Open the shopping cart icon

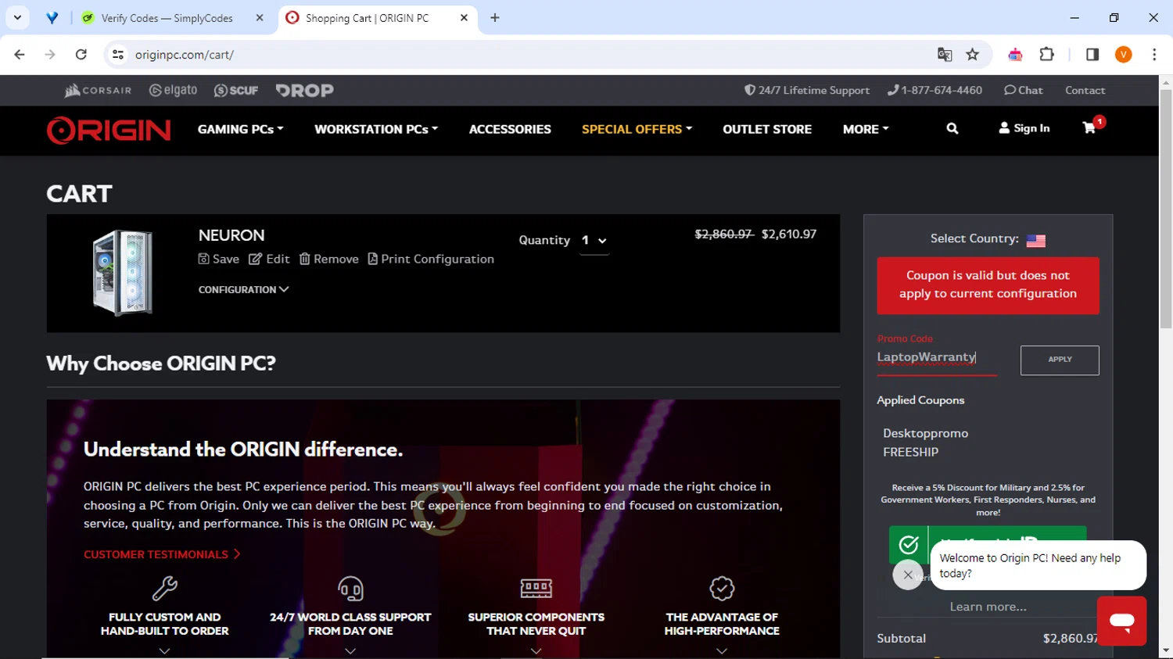coord(1089,127)
